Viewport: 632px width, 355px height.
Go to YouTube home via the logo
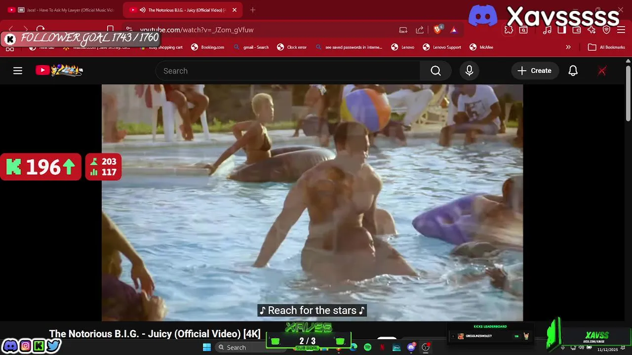pyautogui.click(x=59, y=71)
